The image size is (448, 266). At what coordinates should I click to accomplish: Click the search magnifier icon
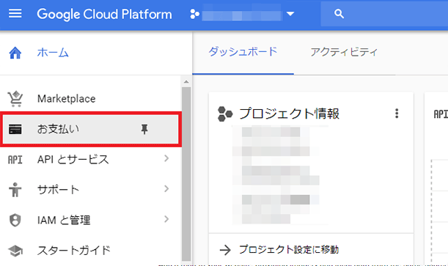(339, 14)
